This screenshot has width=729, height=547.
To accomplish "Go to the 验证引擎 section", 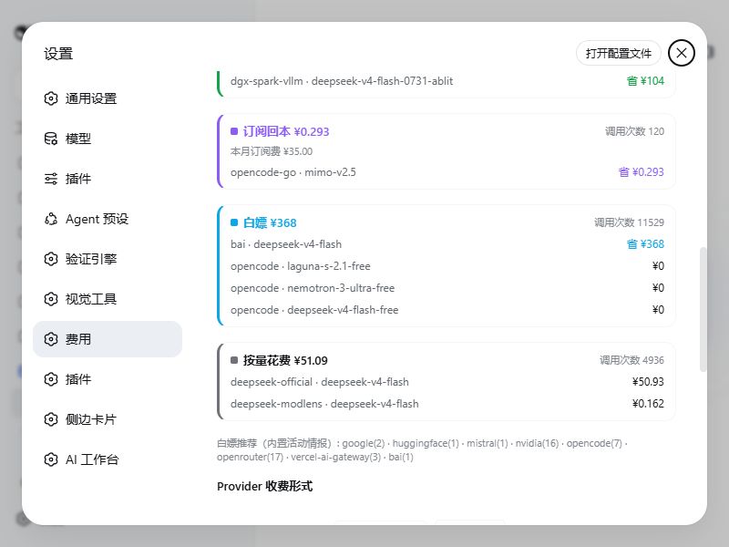I will point(108,259).
